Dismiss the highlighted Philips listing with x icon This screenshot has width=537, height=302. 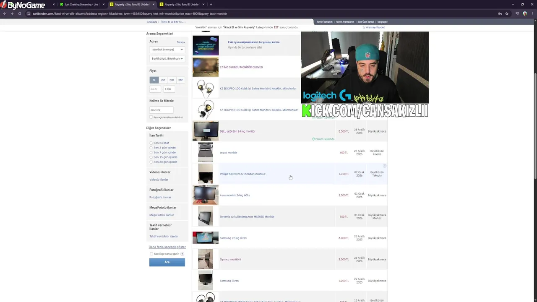click(x=384, y=166)
